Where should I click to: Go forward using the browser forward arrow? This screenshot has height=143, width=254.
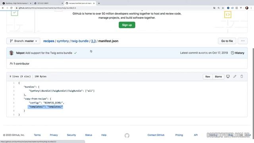7,8
